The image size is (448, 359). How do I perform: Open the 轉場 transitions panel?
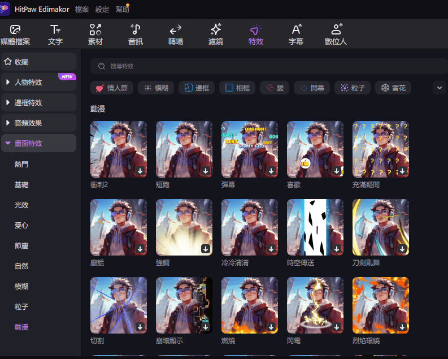[176, 34]
